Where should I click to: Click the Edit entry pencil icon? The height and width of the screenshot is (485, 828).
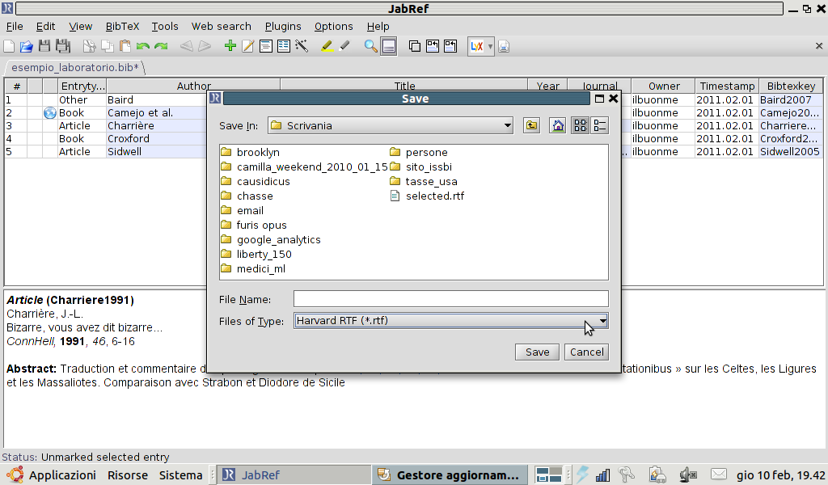click(x=247, y=46)
